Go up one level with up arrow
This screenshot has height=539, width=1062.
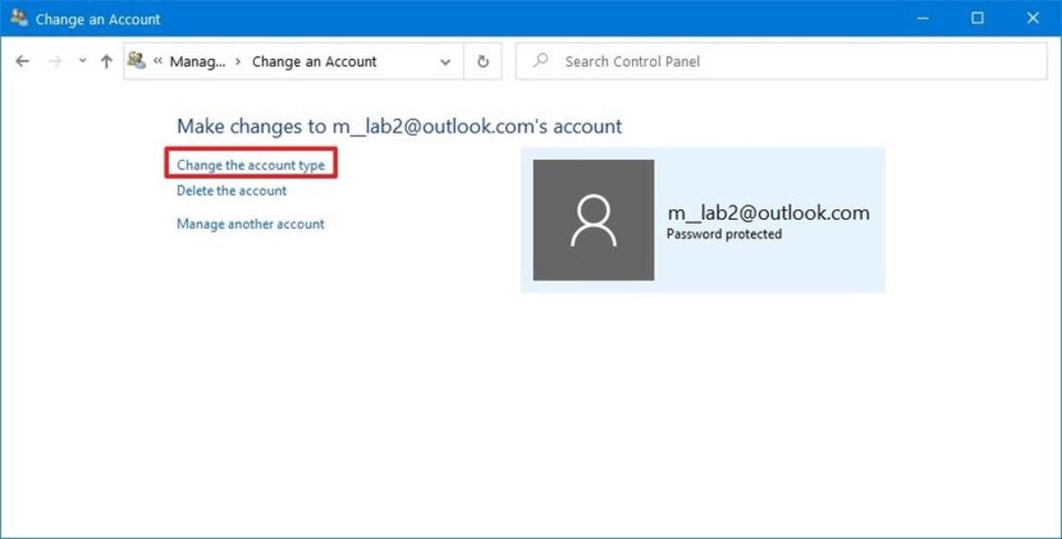106,62
